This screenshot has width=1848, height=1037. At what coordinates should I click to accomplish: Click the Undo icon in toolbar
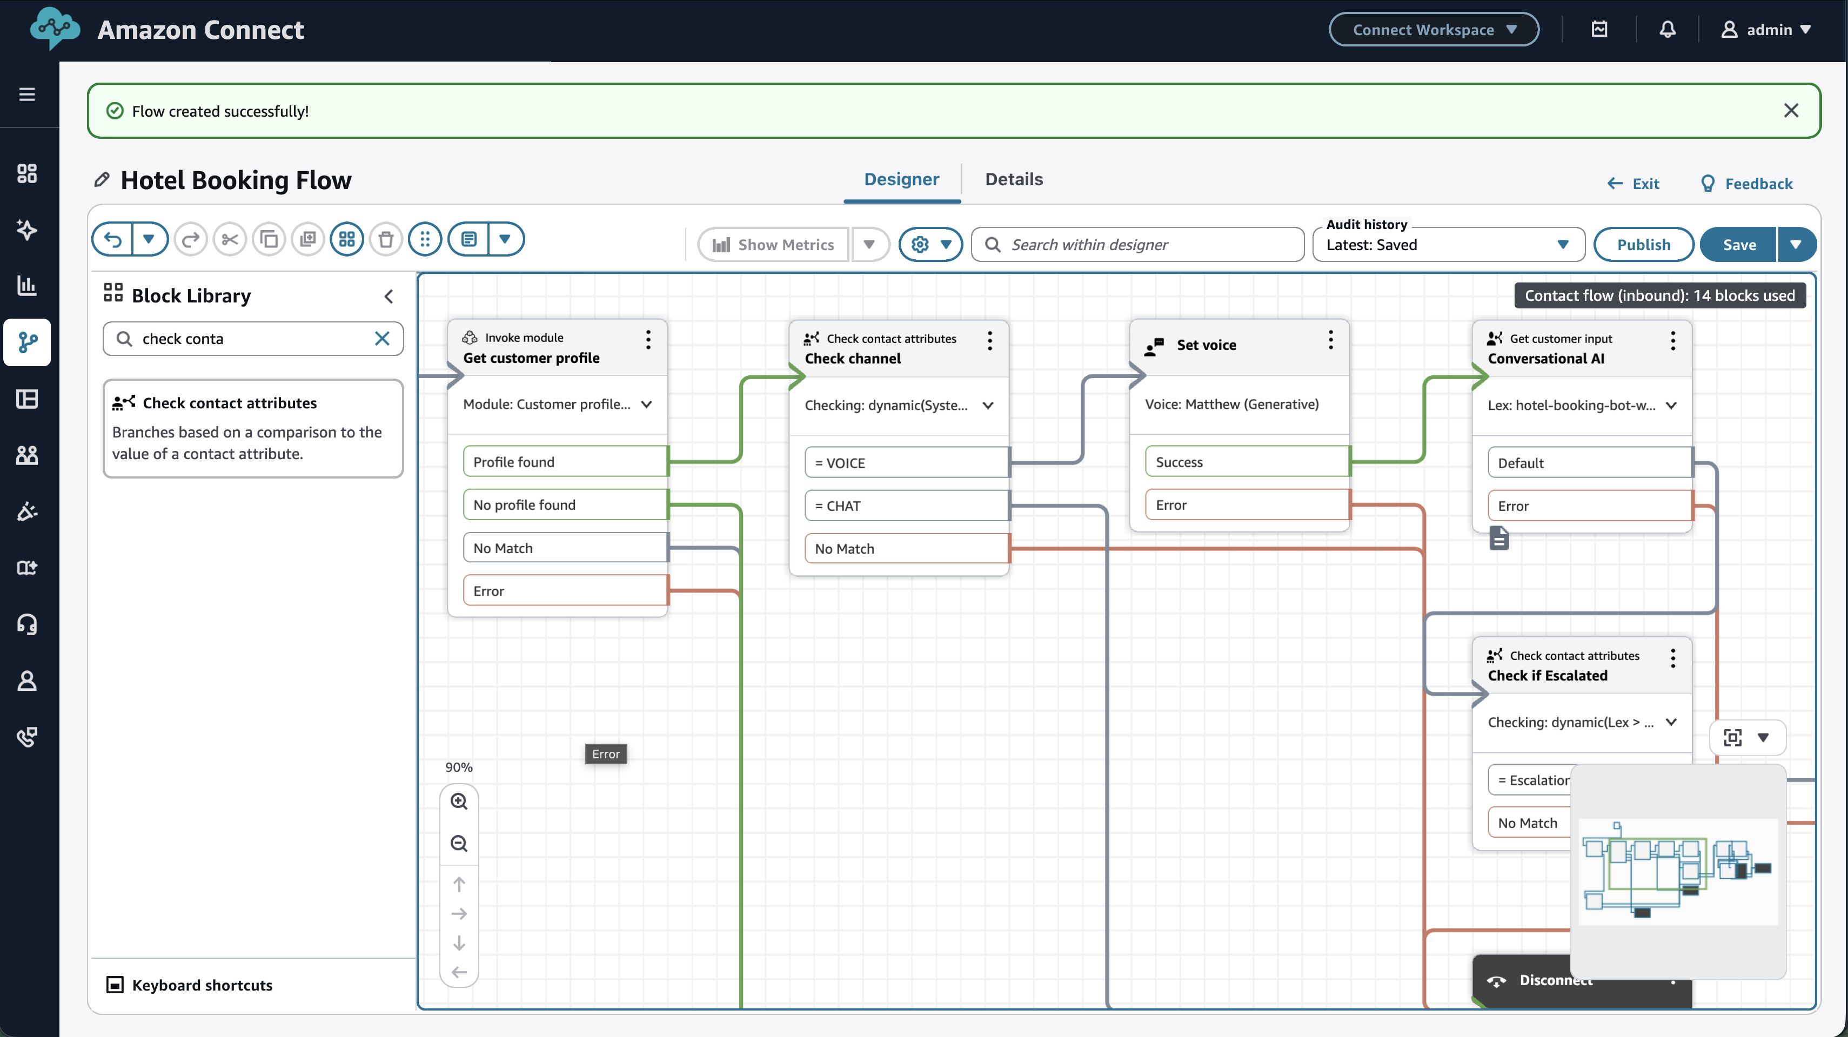click(x=113, y=239)
